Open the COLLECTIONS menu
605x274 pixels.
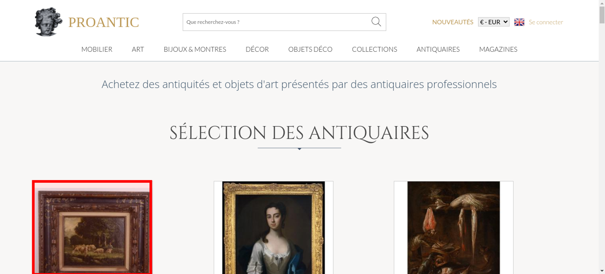(x=374, y=49)
